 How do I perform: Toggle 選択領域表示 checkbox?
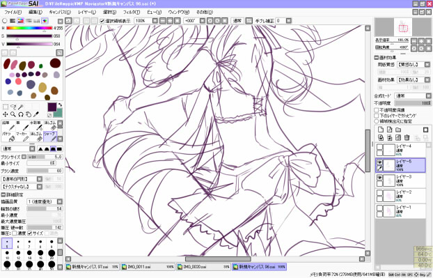click(x=102, y=21)
